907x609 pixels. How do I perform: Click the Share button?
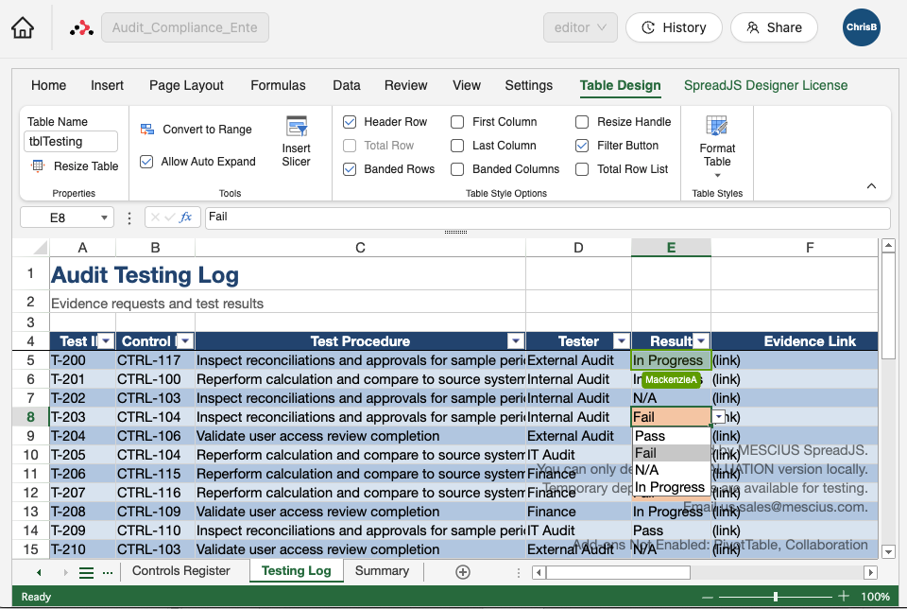tap(774, 27)
